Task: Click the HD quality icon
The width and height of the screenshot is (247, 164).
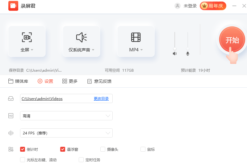Action: pyautogui.click(x=11, y=116)
